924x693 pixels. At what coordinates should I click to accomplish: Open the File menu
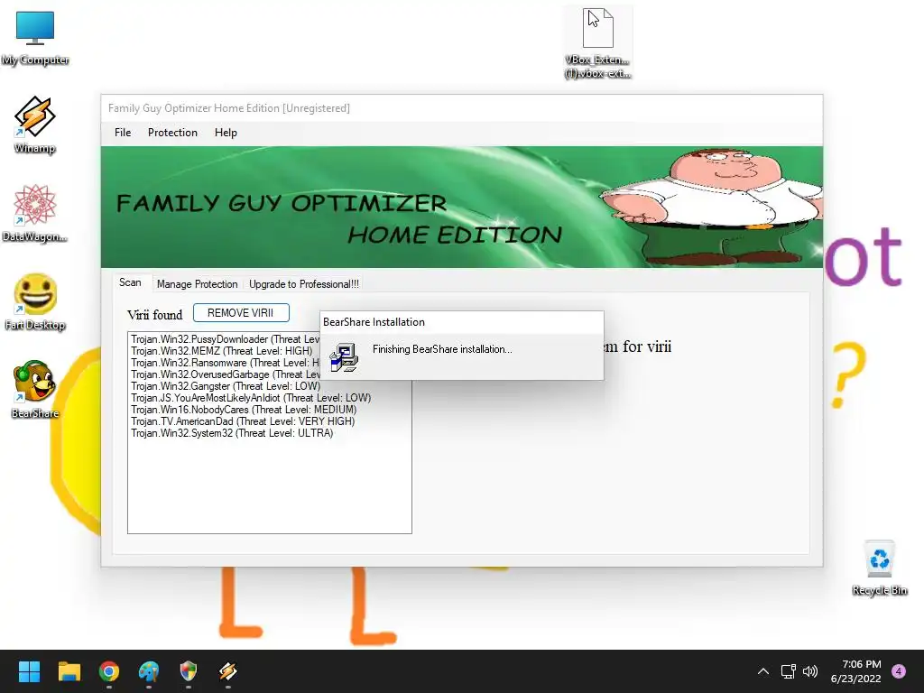123,133
